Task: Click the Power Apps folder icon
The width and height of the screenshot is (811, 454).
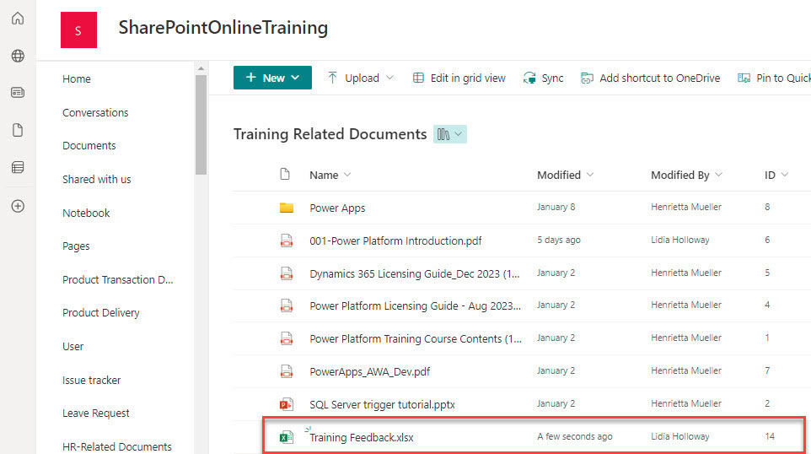Action: [286, 208]
